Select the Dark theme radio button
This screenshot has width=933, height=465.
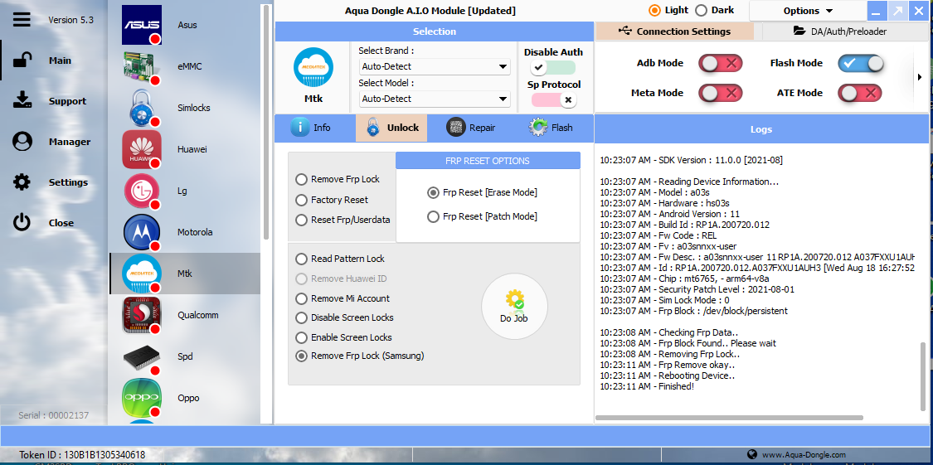pos(702,10)
